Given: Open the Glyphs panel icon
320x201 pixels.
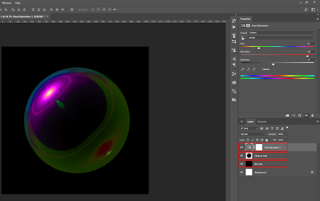Looking at the screenshot, I should click(x=234, y=91).
